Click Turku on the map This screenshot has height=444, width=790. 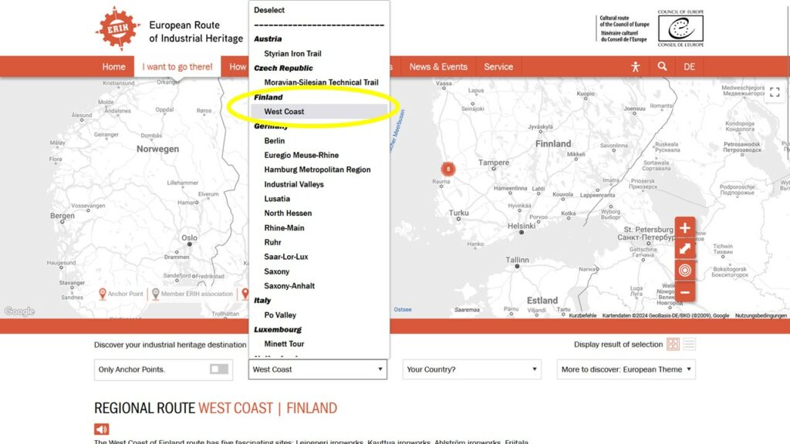tap(458, 213)
